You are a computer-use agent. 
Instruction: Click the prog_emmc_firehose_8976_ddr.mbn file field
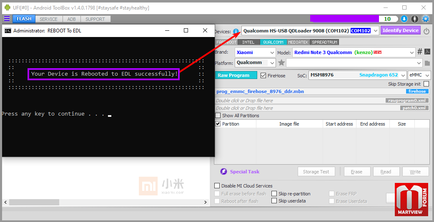323,91
